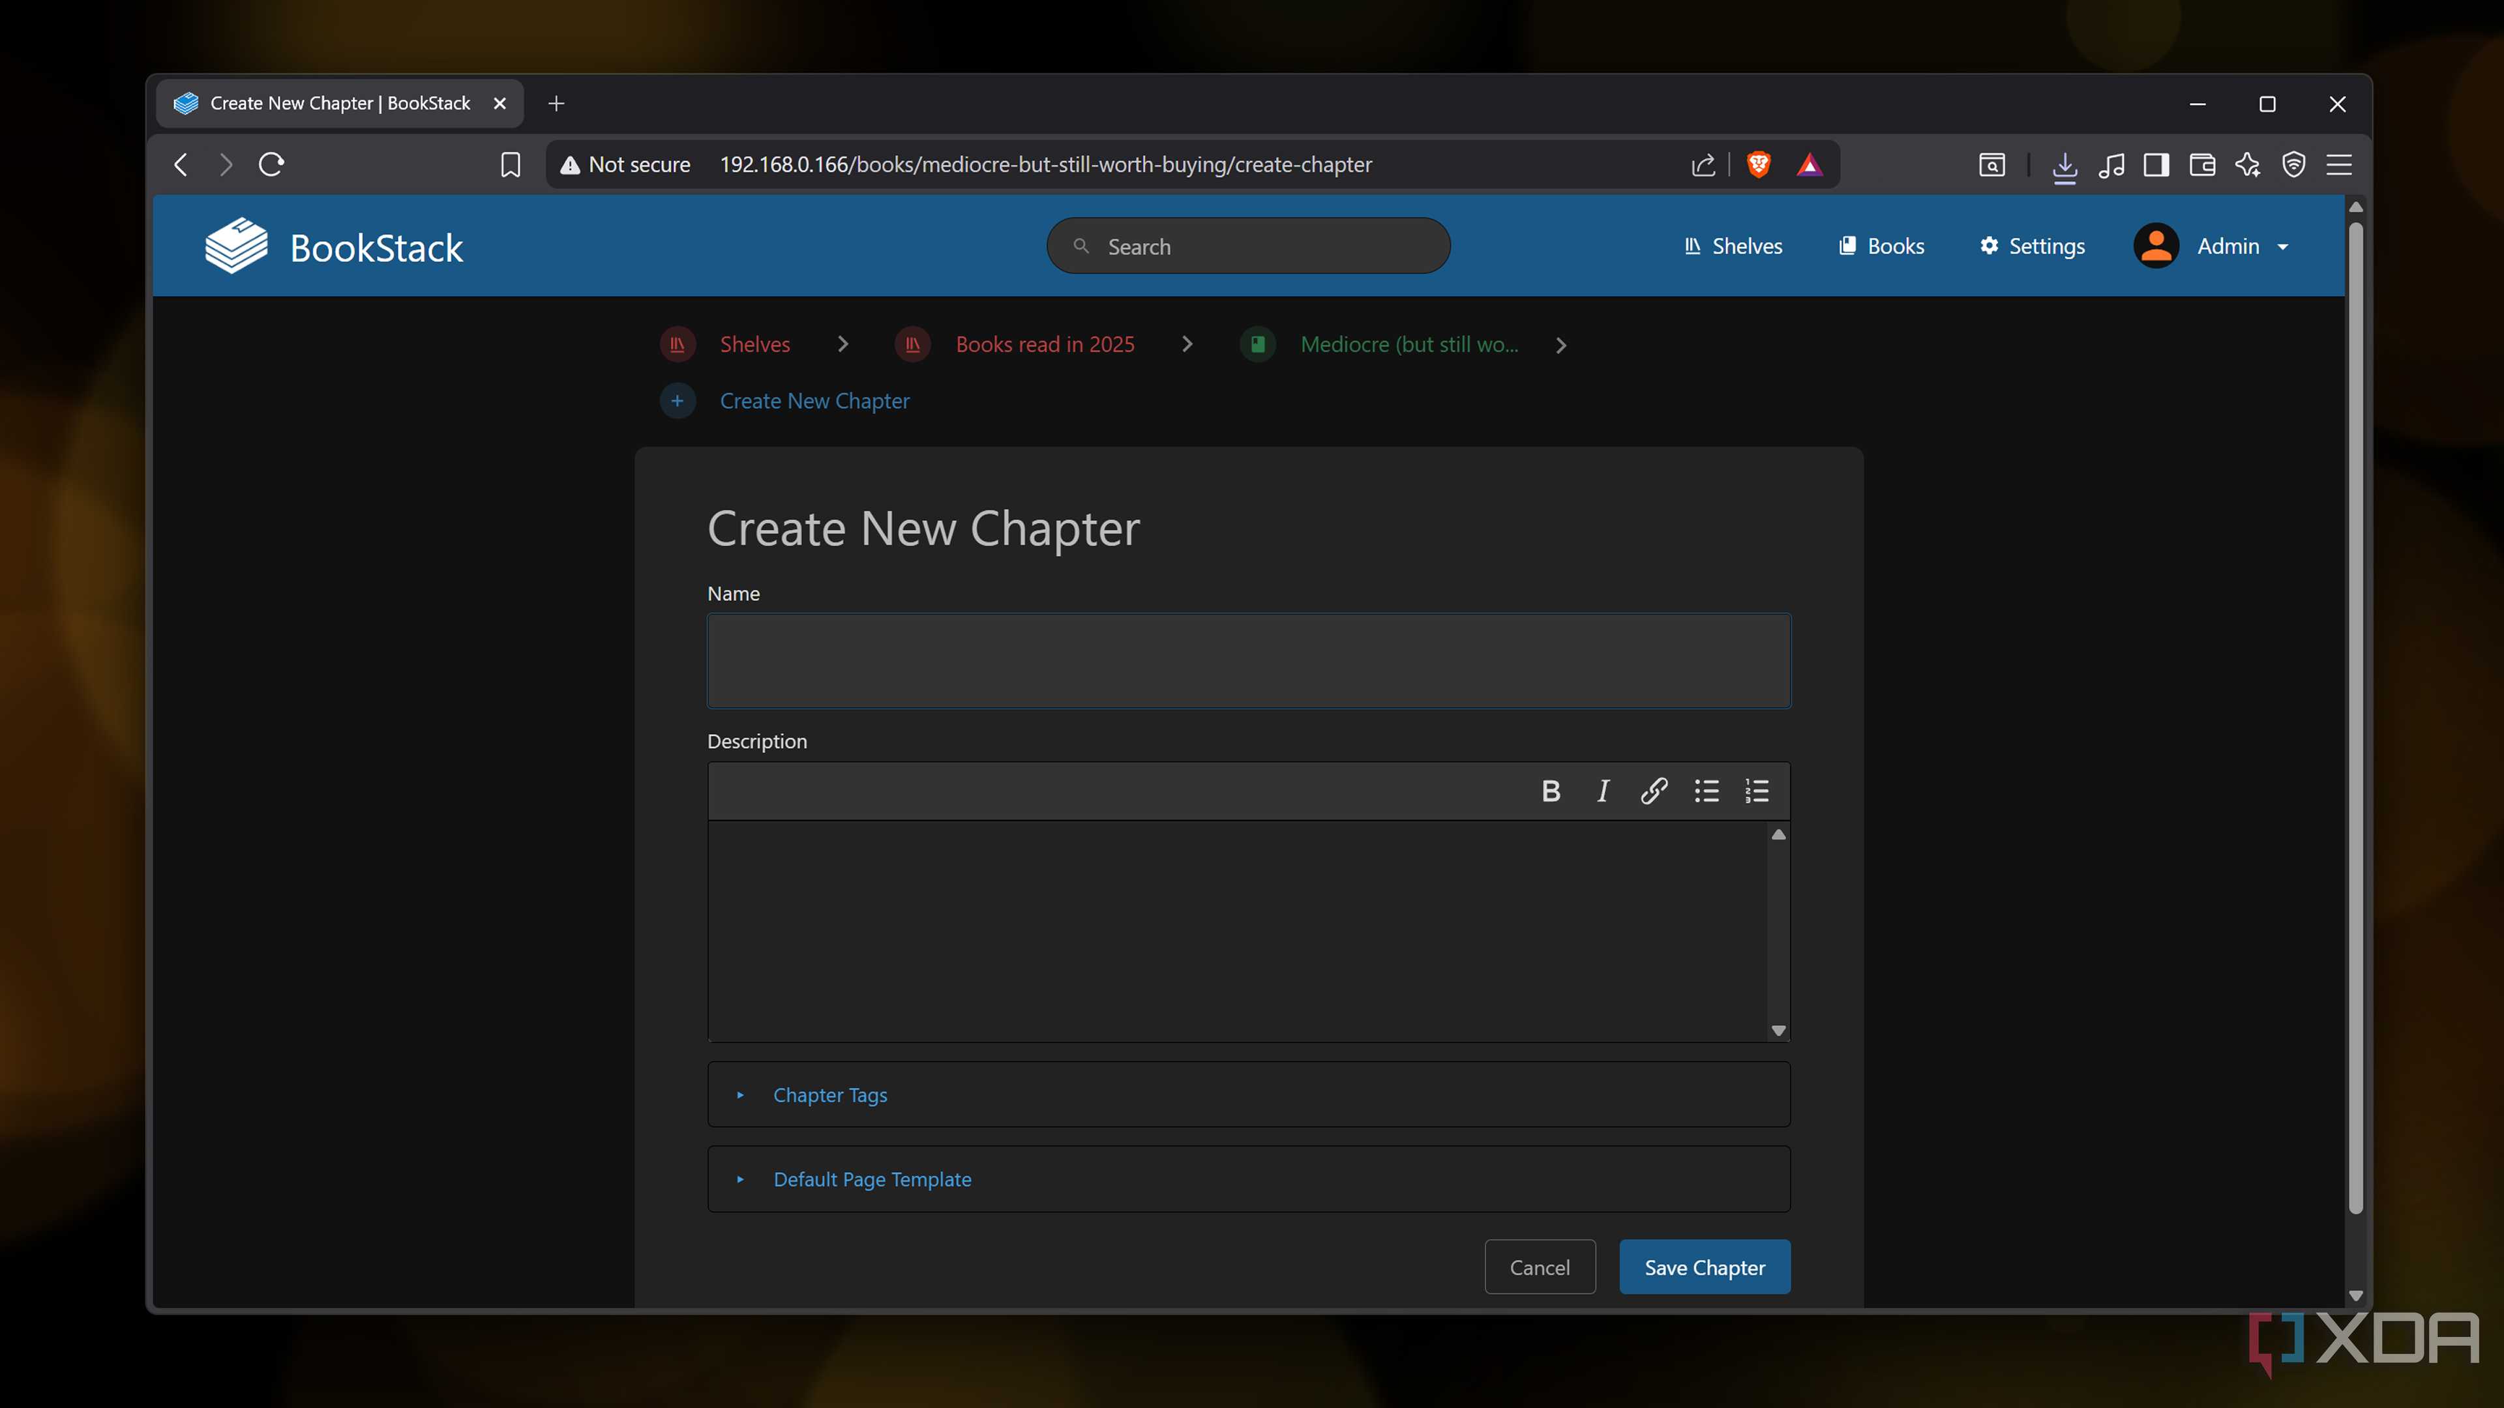This screenshot has width=2504, height=1408.
Task: Open the media playlist music icon
Action: 2110,164
